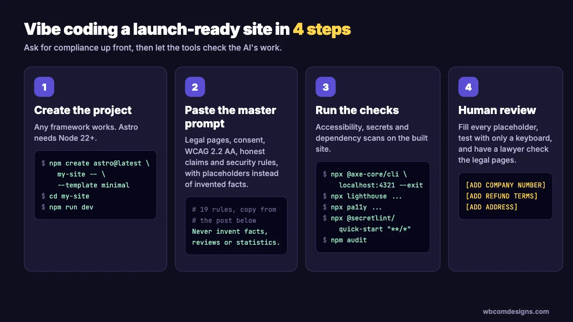This screenshot has width=573, height=322.
Task: Click the "Run the checks" heading
Action: point(357,110)
